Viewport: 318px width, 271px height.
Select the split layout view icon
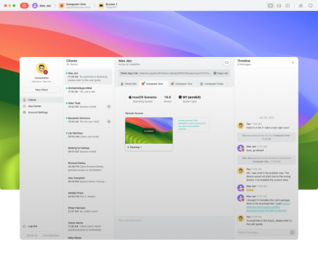click(x=288, y=6)
